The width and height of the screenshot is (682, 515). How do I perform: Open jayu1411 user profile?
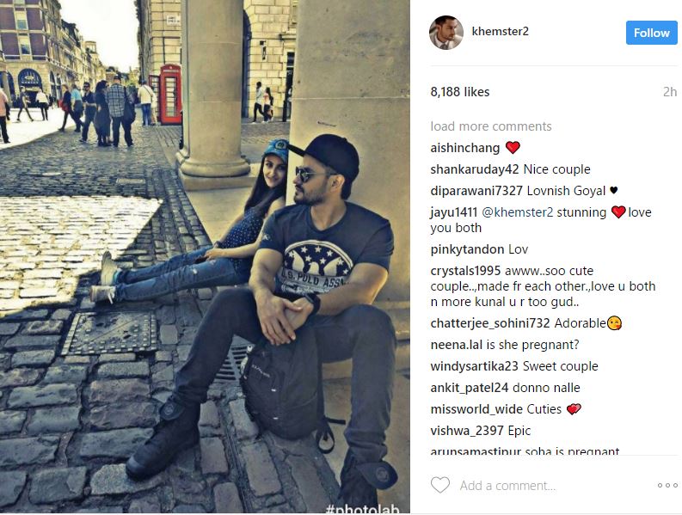click(x=453, y=212)
